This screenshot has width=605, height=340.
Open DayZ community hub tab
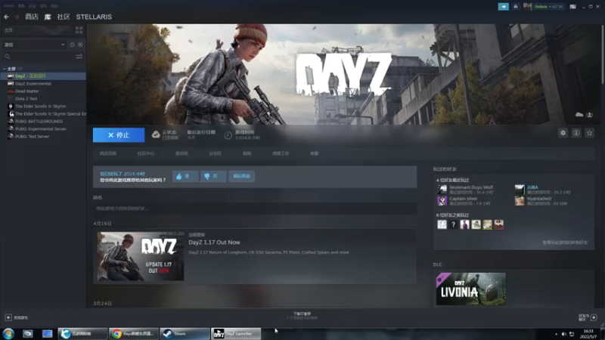pos(146,153)
